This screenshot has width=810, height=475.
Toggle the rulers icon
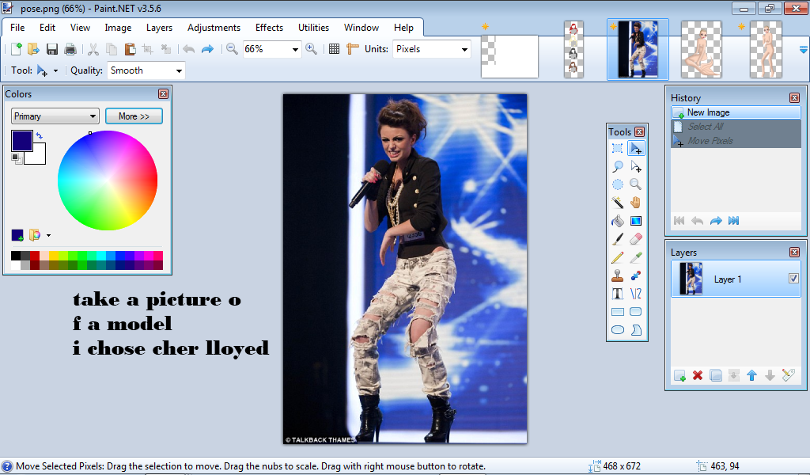point(352,49)
